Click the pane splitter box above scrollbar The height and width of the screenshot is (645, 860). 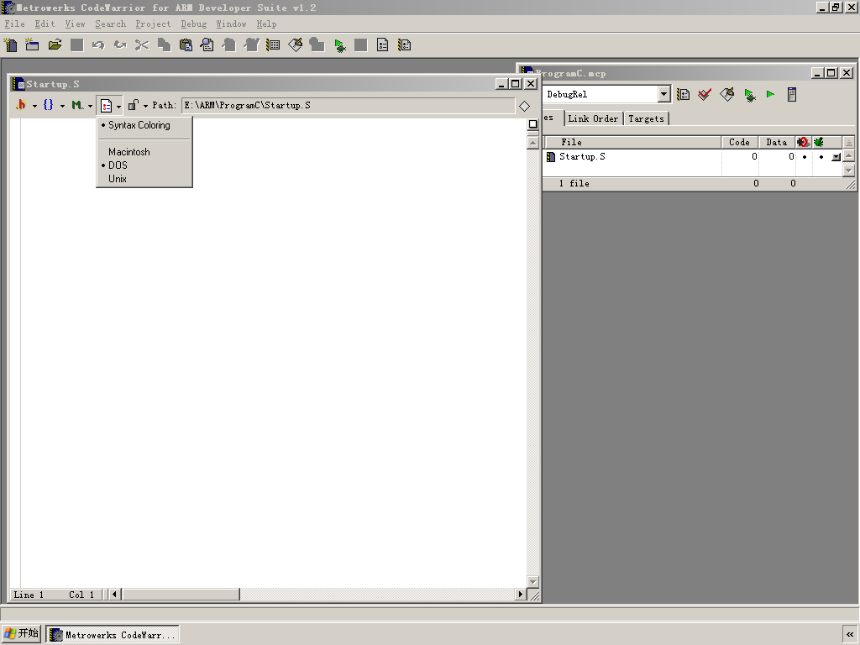click(x=532, y=124)
